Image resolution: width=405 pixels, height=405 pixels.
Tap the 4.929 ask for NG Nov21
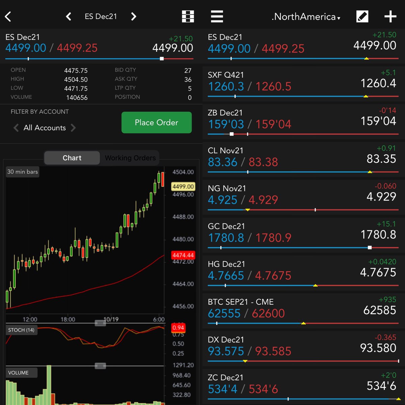coord(263,200)
